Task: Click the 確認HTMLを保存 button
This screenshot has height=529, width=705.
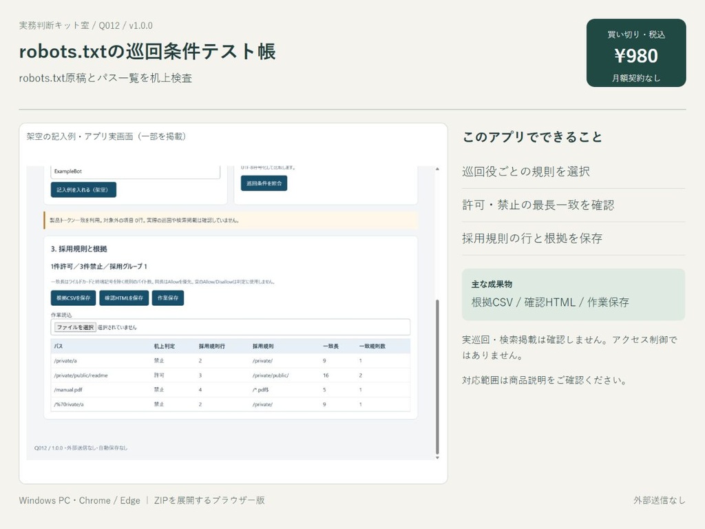Action: pos(124,298)
